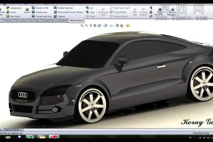Open the Surface Wizard

119,16
